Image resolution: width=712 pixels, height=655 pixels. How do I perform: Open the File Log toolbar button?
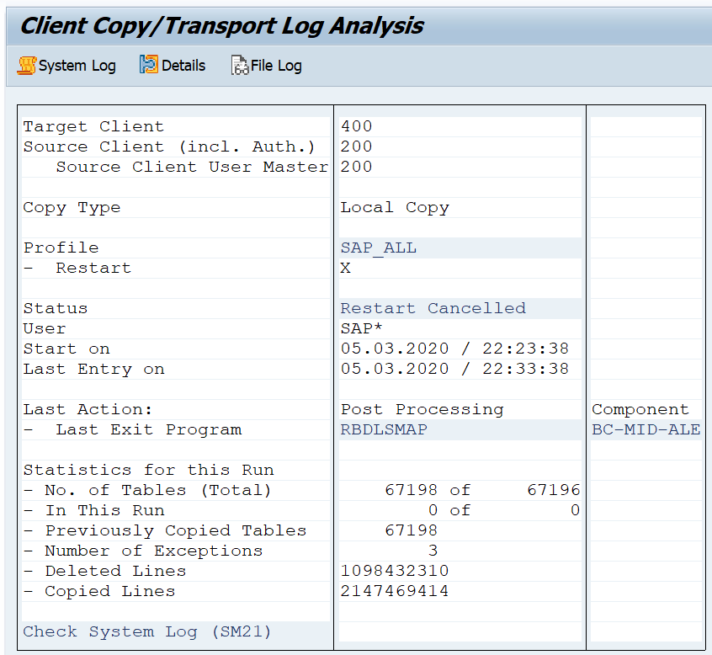(x=267, y=66)
